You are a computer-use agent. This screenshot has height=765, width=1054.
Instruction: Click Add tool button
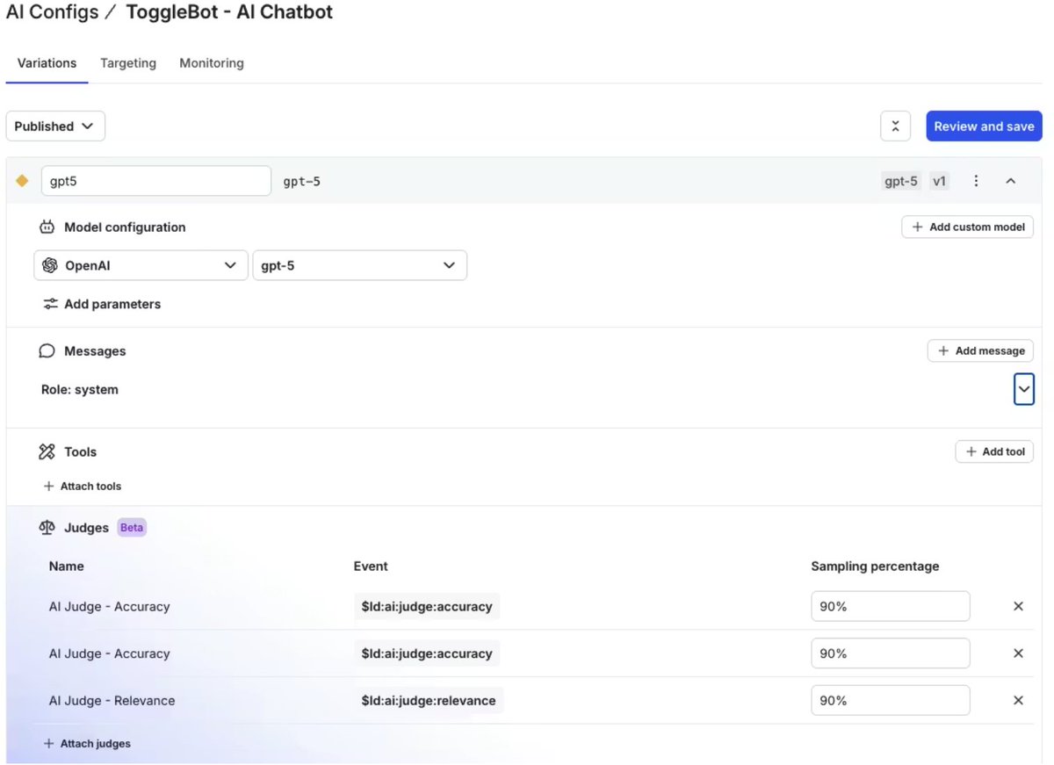(x=994, y=451)
